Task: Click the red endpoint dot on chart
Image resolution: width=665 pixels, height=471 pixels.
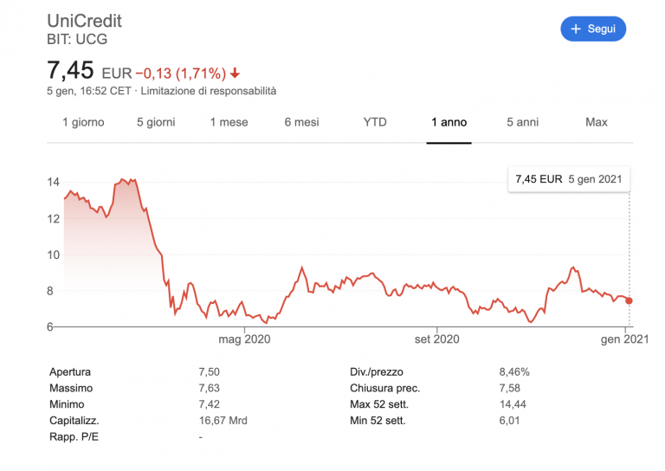Action: point(629,300)
